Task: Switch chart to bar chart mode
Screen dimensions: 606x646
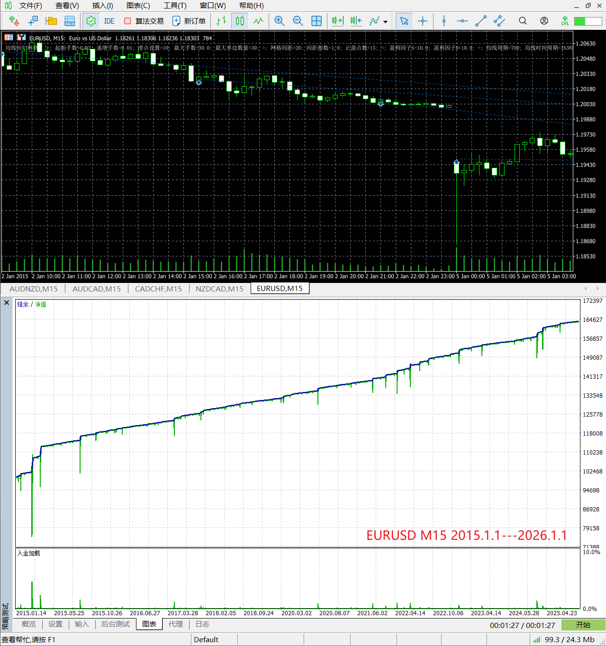Action: (x=221, y=21)
